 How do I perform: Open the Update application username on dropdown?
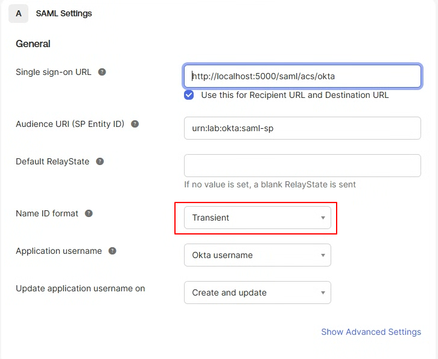(258, 293)
